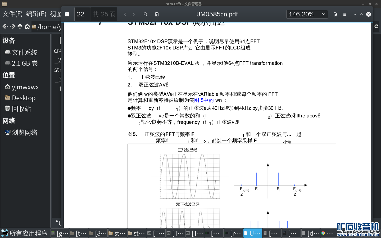Maximize the stm32fft file manager window
This screenshot has height=238, width=381.
(x=370, y=4)
